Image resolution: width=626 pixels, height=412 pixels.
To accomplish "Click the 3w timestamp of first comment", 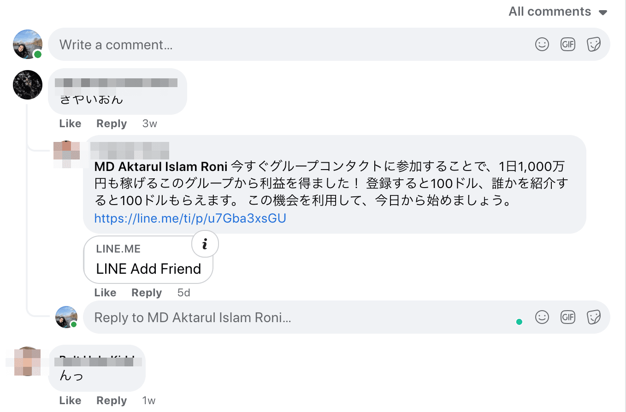I will click(149, 124).
